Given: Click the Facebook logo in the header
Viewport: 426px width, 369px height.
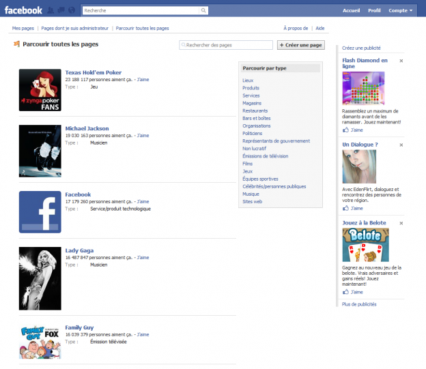Looking at the screenshot, I should [x=23, y=10].
